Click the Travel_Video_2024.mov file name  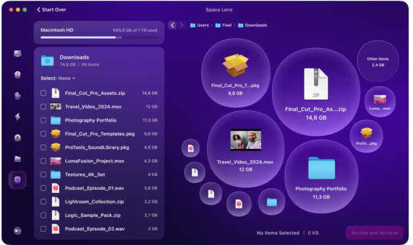(93, 107)
